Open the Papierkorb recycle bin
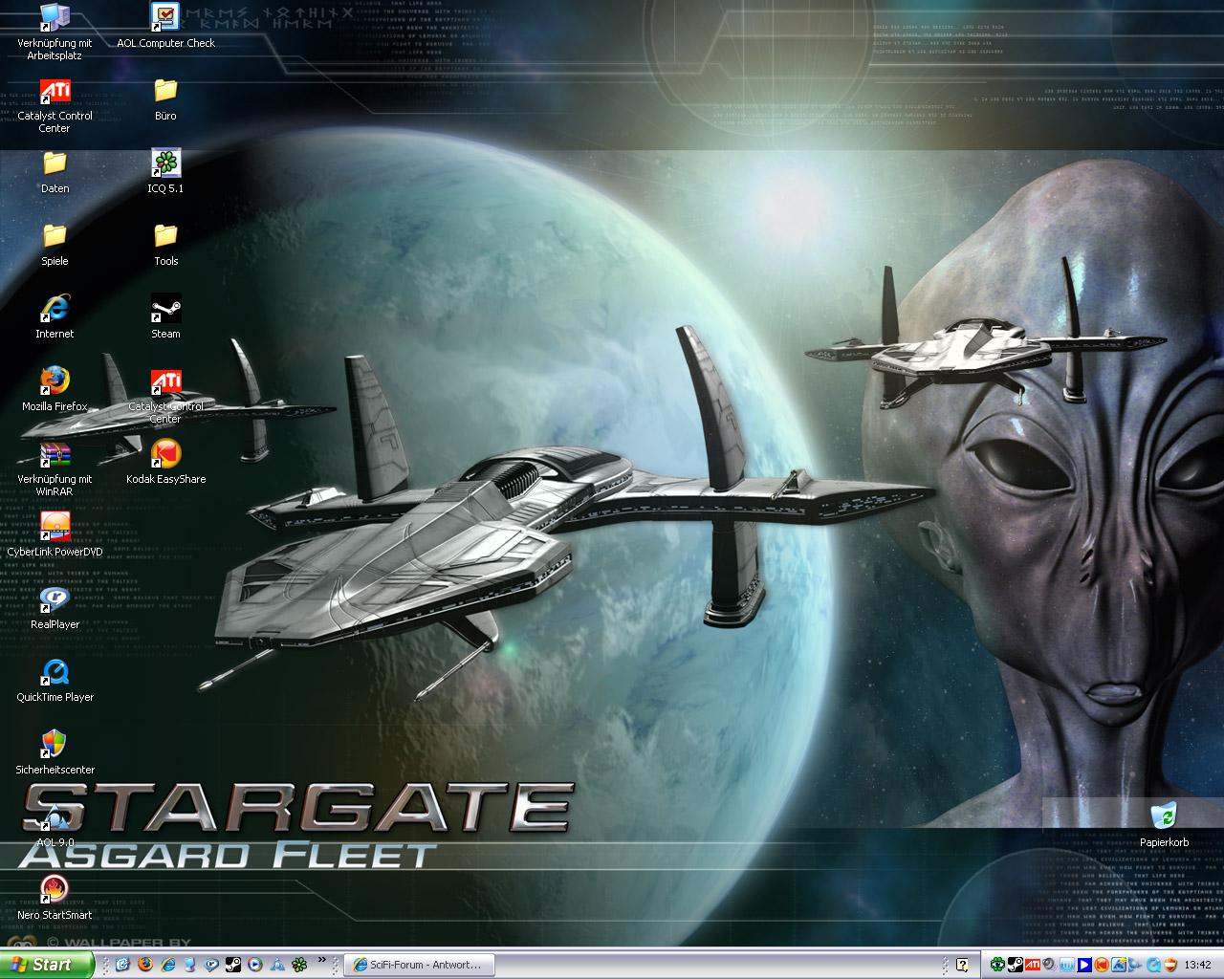1224x979 pixels. point(1164,818)
